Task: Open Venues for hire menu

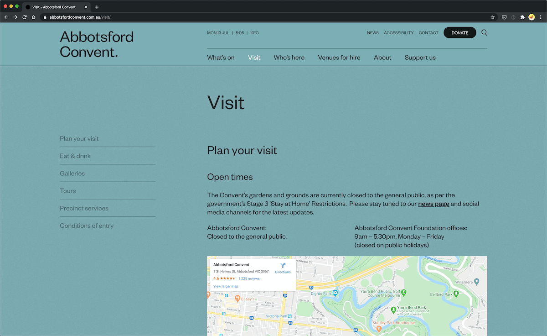Action: pos(339,58)
